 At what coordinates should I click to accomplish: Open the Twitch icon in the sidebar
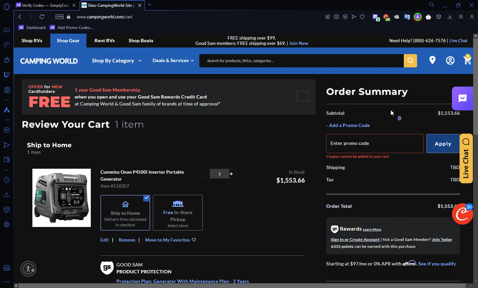pyautogui.click(x=7, y=75)
